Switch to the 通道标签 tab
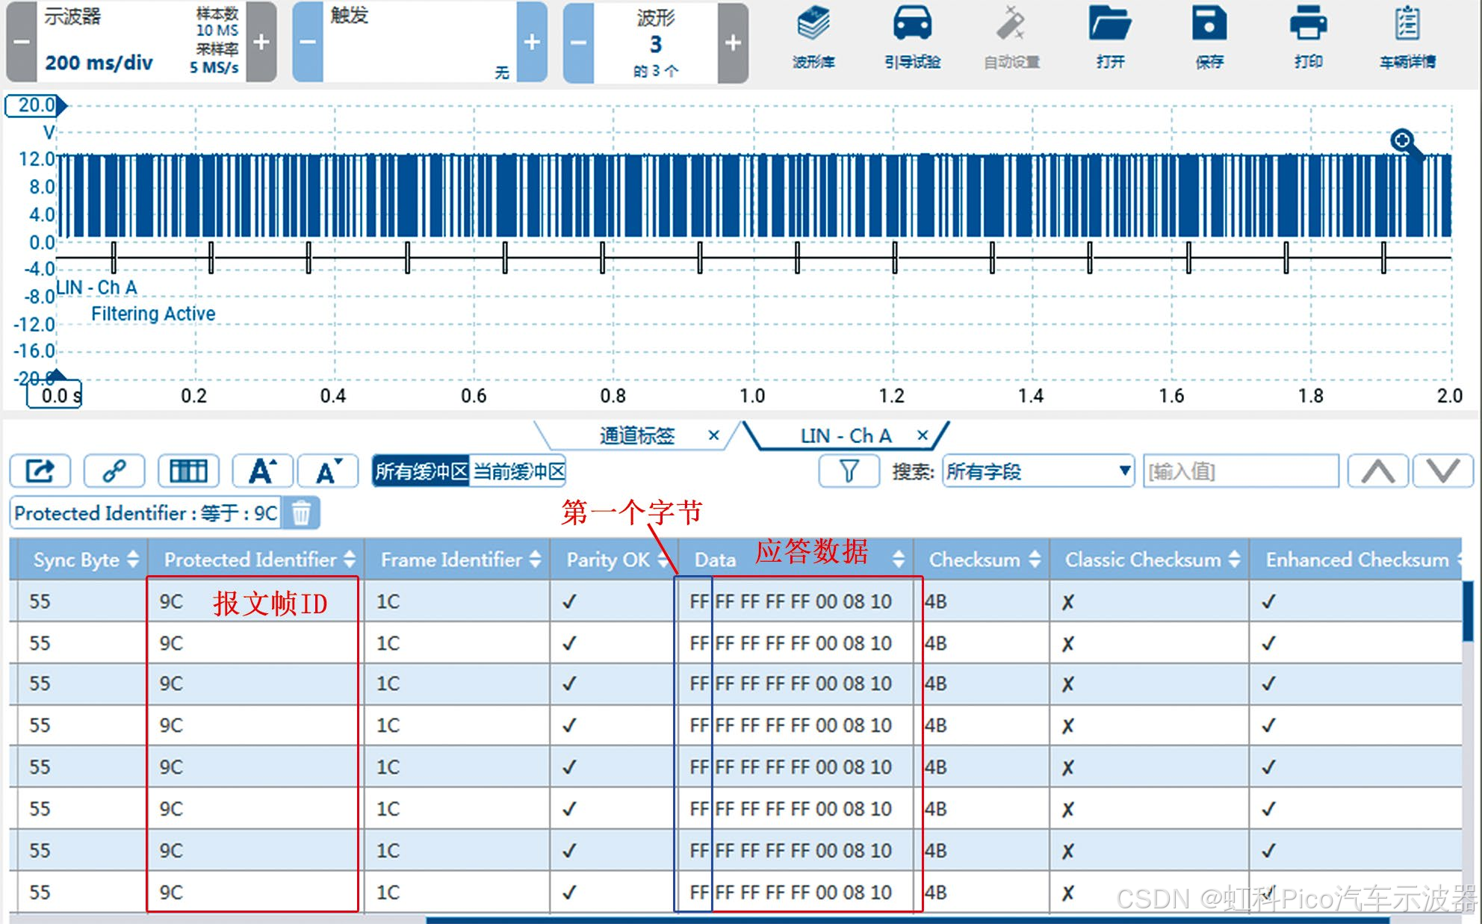Image resolution: width=1482 pixels, height=924 pixels. (636, 435)
